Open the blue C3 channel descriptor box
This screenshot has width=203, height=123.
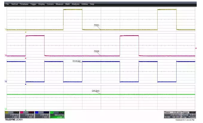click(42, 115)
